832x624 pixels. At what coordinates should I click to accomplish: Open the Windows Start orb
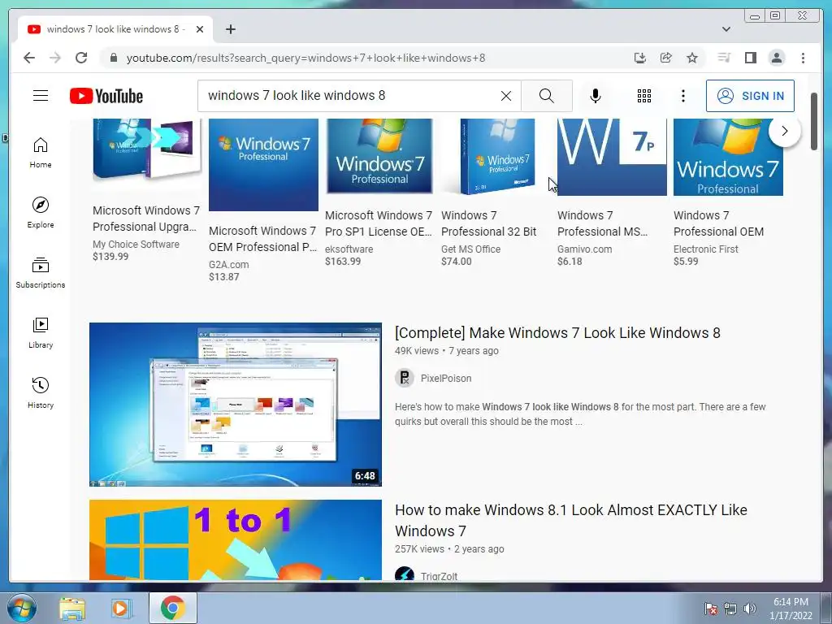pos(21,608)
